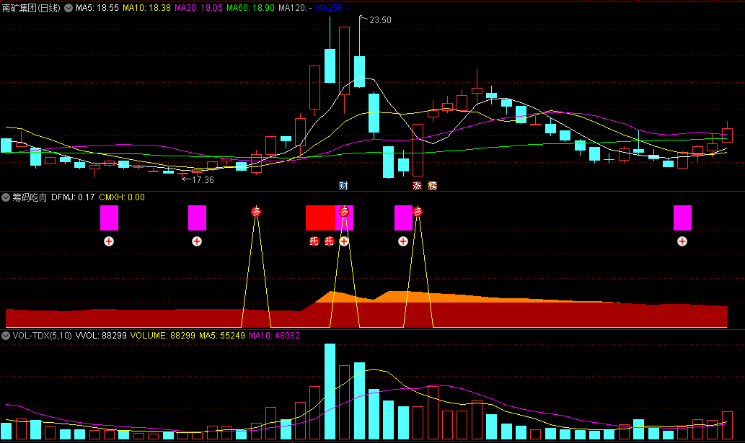Screen dimensions: 745x443
Task: Select the MA5: 18.55 label
Action: click(97, 8)
